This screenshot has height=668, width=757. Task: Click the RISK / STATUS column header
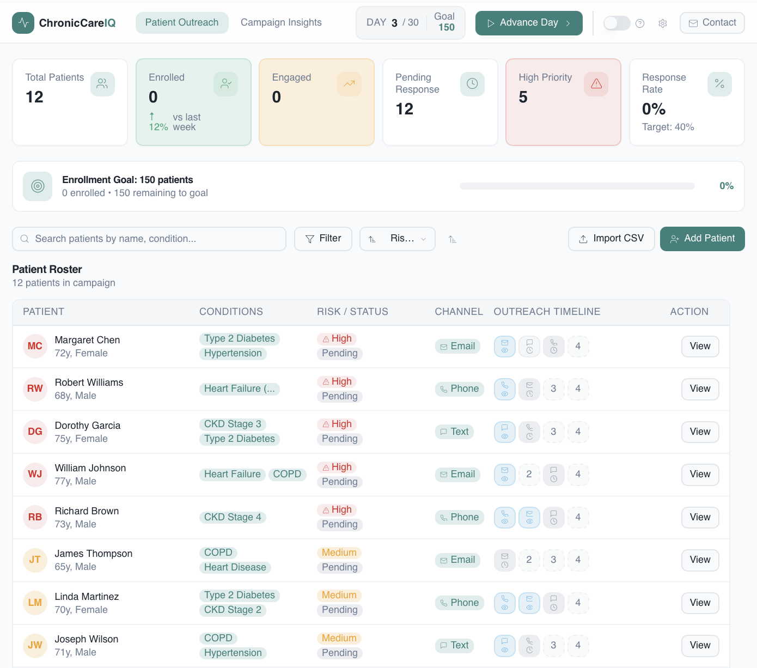pyautogui.click(x=353, y=312)
